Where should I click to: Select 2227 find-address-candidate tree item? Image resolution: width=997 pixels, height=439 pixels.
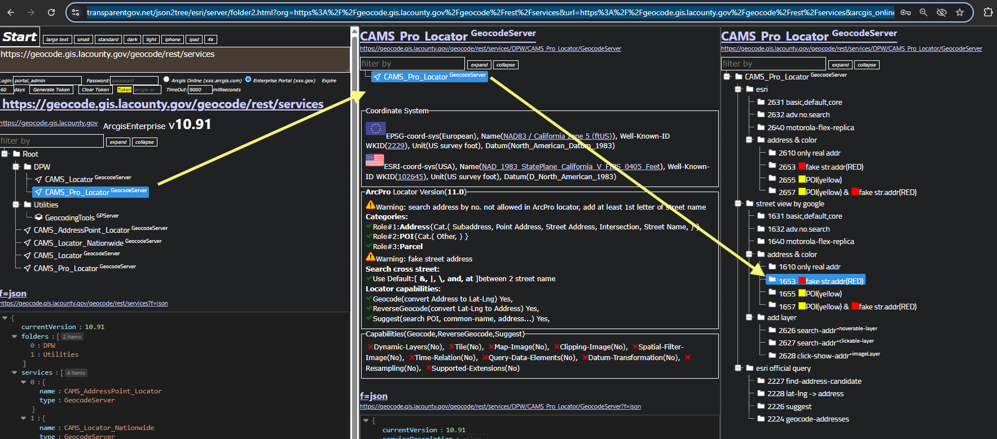814,381
